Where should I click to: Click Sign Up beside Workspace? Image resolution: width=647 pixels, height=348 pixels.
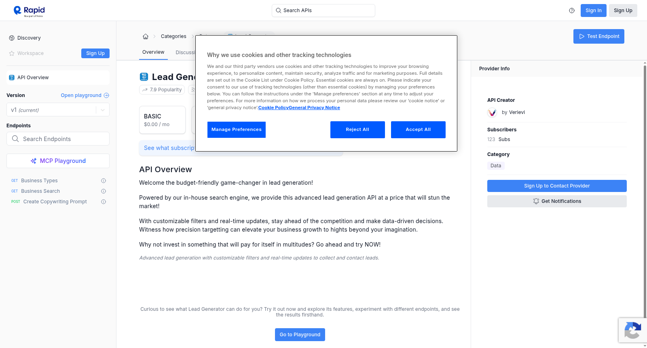[95, 53]
